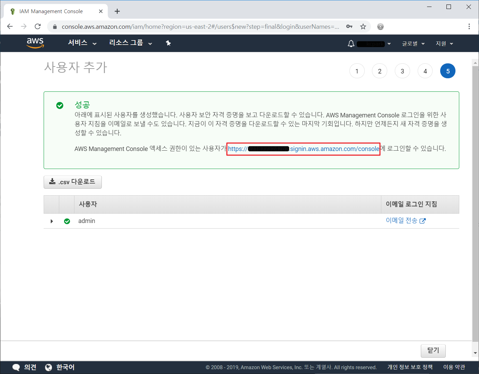Go to step 2 of the wizard
The image size is (479, 374).
[x=380, y=71]
